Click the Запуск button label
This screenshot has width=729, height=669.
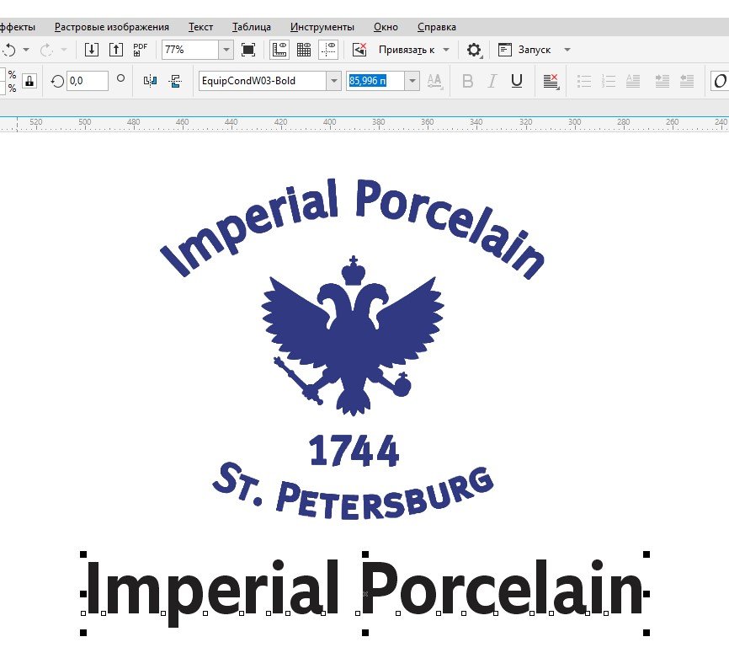(535, 50)
